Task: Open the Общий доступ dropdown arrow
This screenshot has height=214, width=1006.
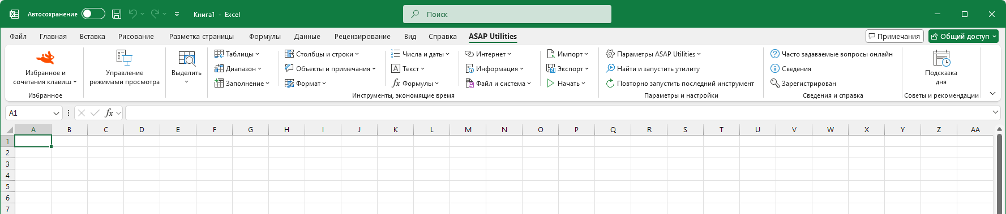Action: pyautogui.click(x=994, y=37)
